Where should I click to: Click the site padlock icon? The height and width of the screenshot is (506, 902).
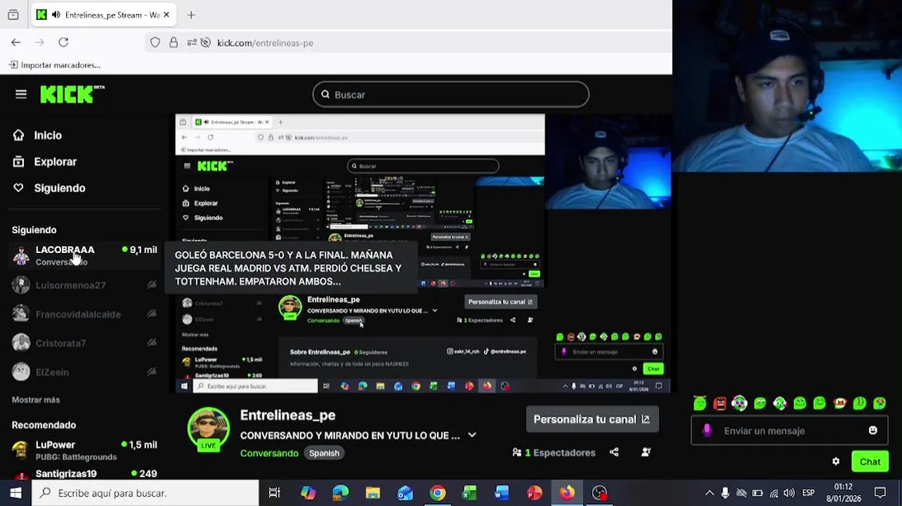(x=174, y=42)
